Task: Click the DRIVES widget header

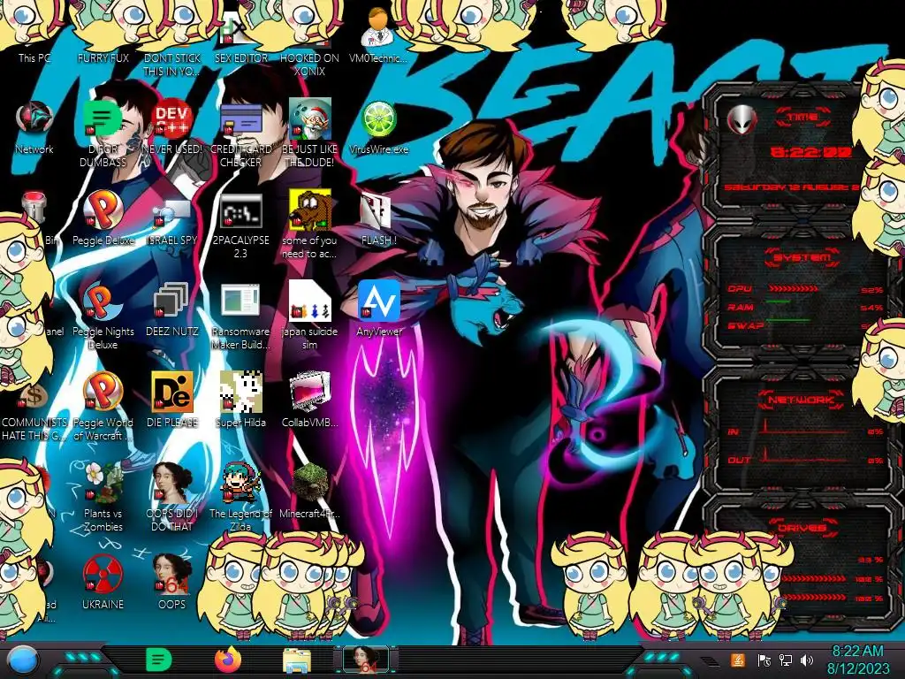Action: (x=802, y=528)
